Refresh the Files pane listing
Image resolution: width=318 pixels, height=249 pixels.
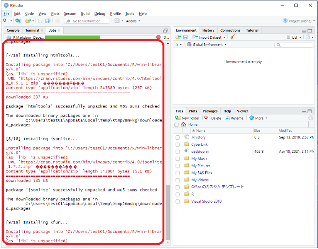(x=311, y=118)
